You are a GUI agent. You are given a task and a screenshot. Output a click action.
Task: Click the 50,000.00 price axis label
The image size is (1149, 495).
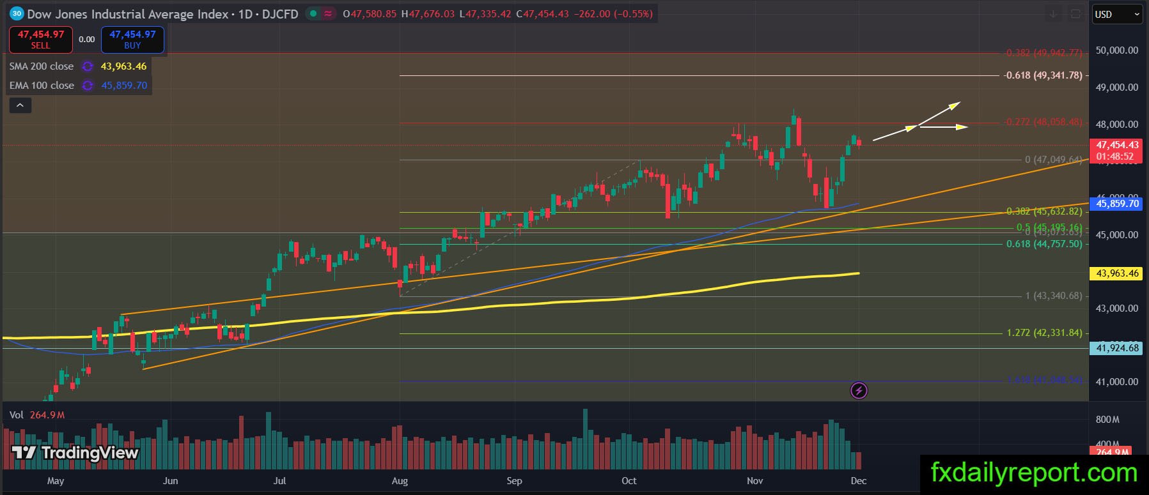point(1116,50)
